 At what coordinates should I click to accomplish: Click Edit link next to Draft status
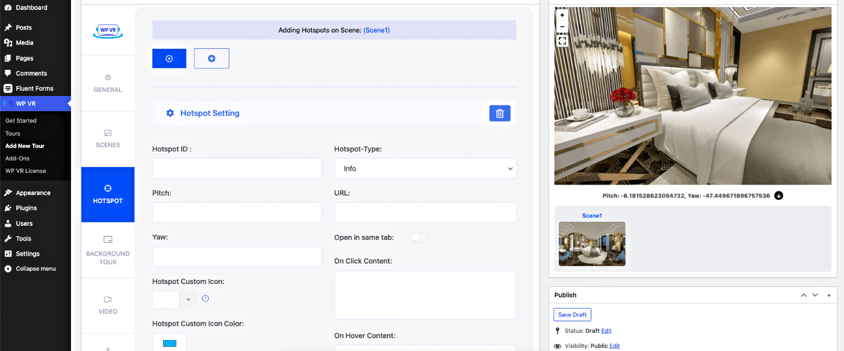click(607, 331)
